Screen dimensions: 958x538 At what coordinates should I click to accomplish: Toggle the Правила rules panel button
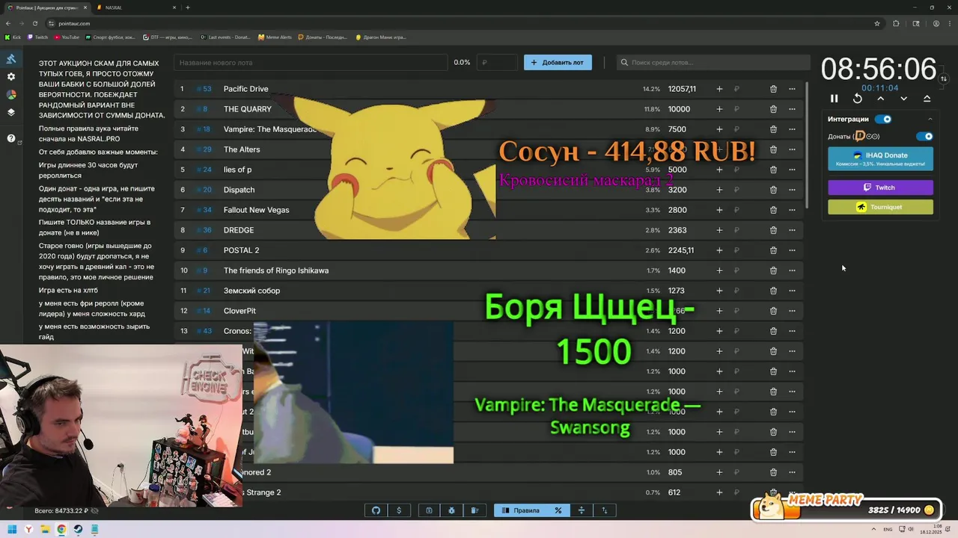(x=521, y=510)
